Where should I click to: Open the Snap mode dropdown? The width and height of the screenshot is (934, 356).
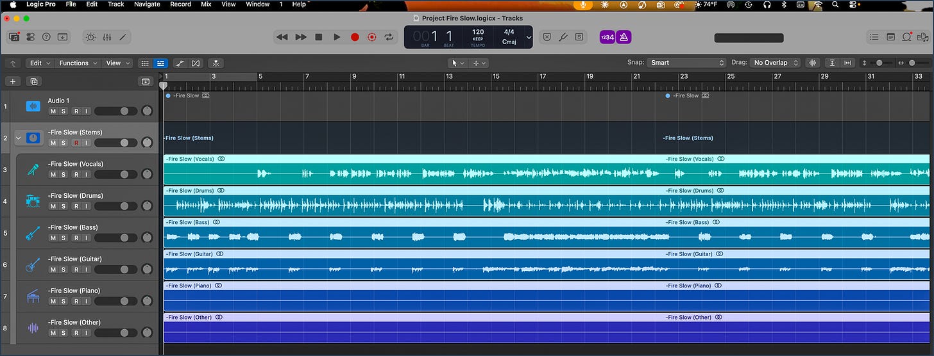(x=686, y=63)
